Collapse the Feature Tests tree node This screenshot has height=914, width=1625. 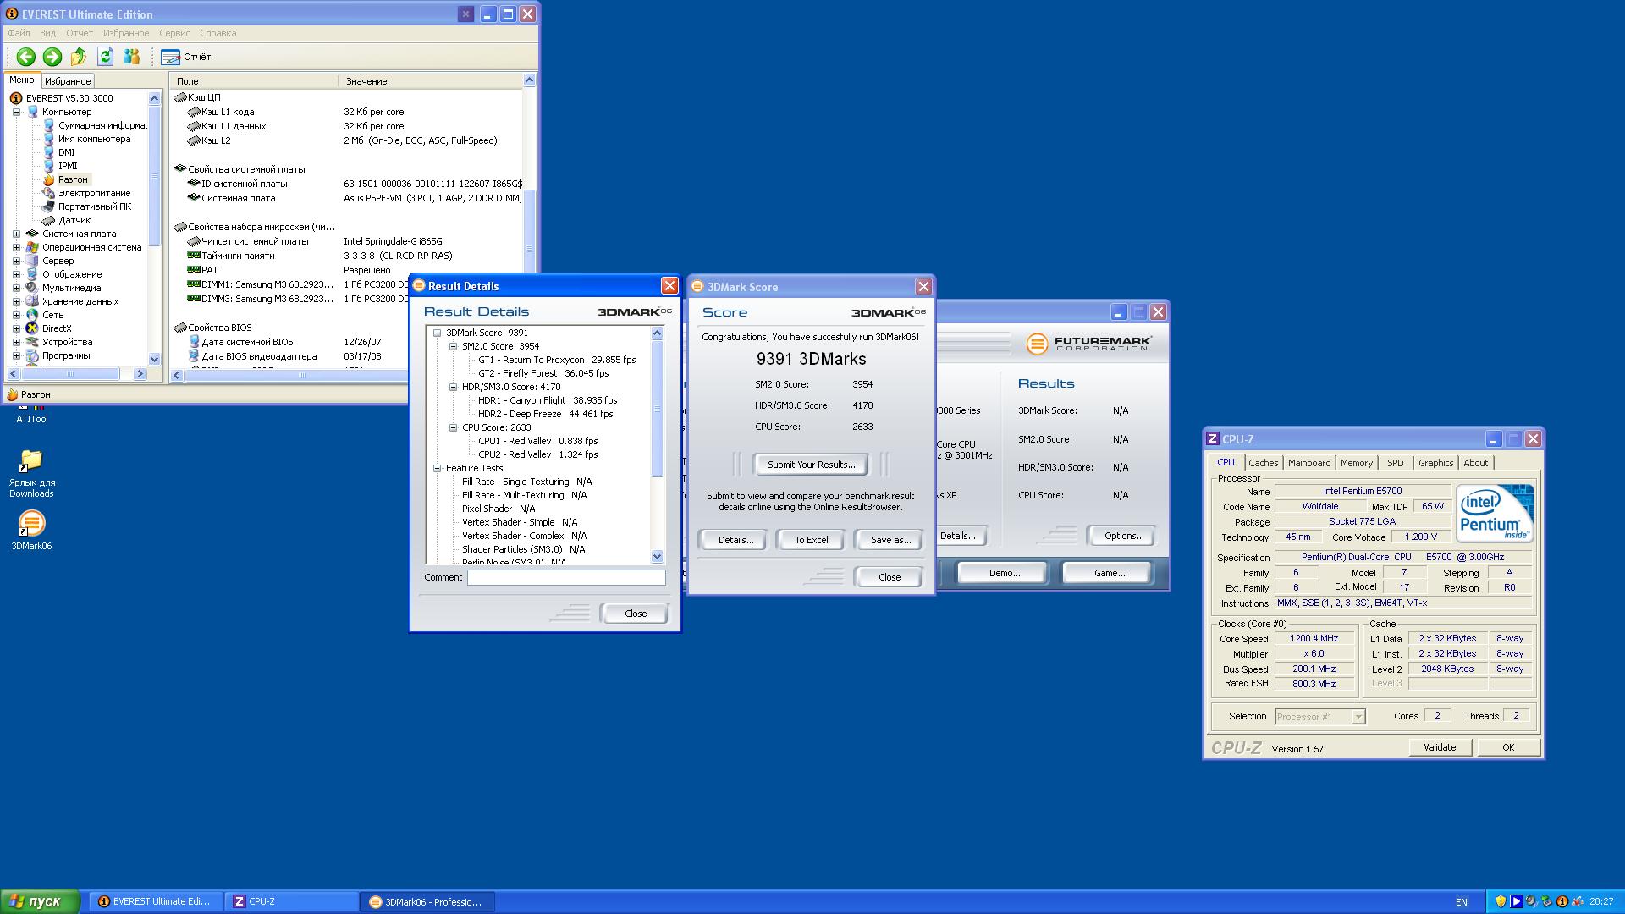438,468
